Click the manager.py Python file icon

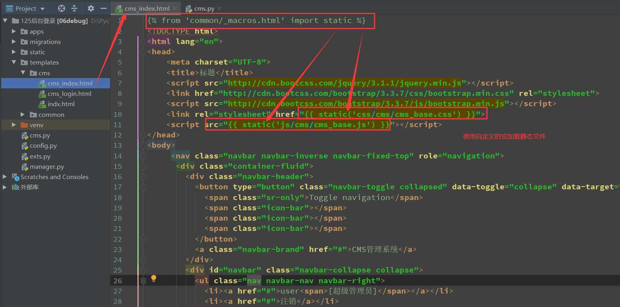25,166
